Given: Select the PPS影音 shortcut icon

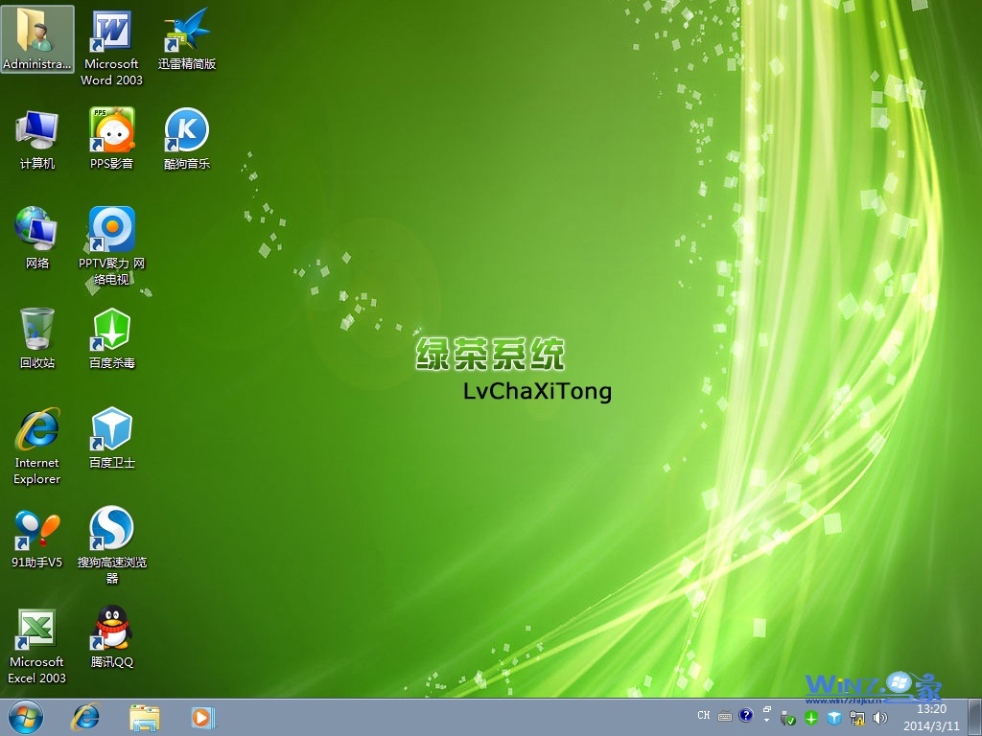Looking at the screenshot, I should pyautogui.click(x=111, y=139).
